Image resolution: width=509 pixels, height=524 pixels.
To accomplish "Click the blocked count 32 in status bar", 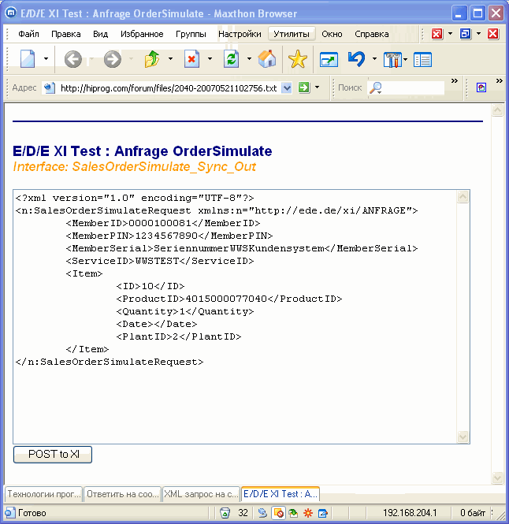I will pos(243,513).
